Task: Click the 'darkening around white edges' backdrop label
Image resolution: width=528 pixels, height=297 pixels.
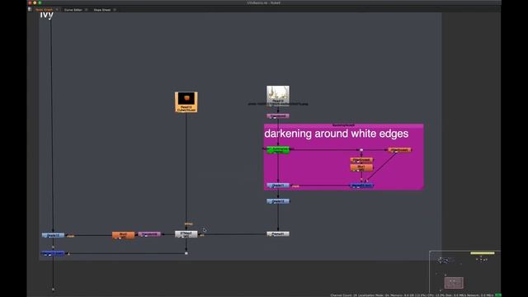Action: (337, 134)
